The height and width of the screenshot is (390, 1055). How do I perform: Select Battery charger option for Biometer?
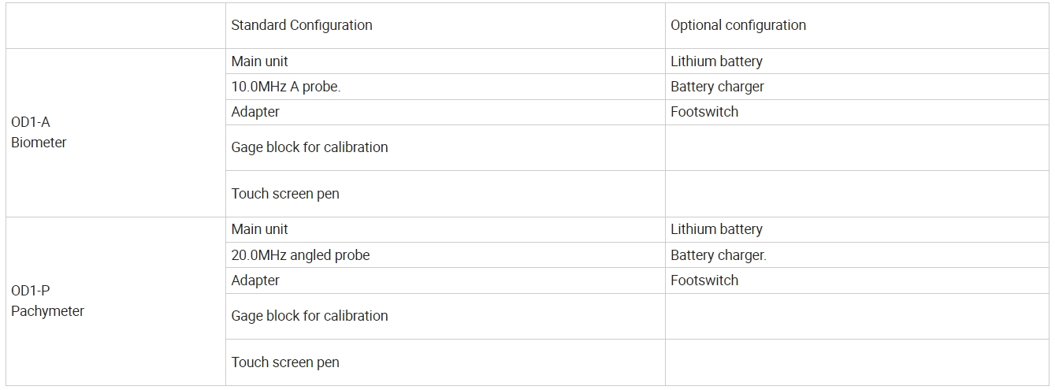(x=717, y=87)
